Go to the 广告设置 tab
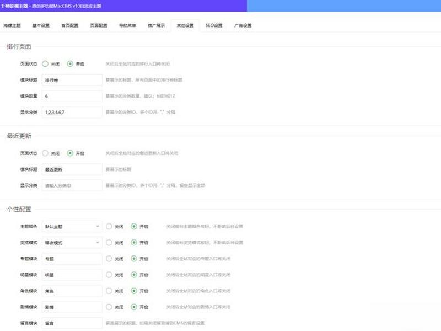This screenshot has height=331, width=441. pos(243,25)
